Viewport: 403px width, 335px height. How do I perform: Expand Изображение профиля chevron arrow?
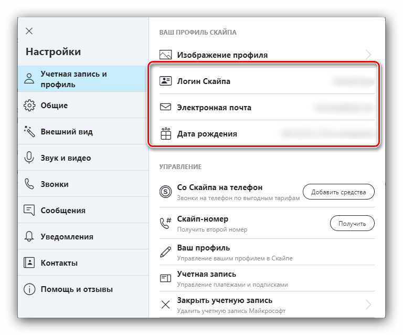click(x=368, y=55)
